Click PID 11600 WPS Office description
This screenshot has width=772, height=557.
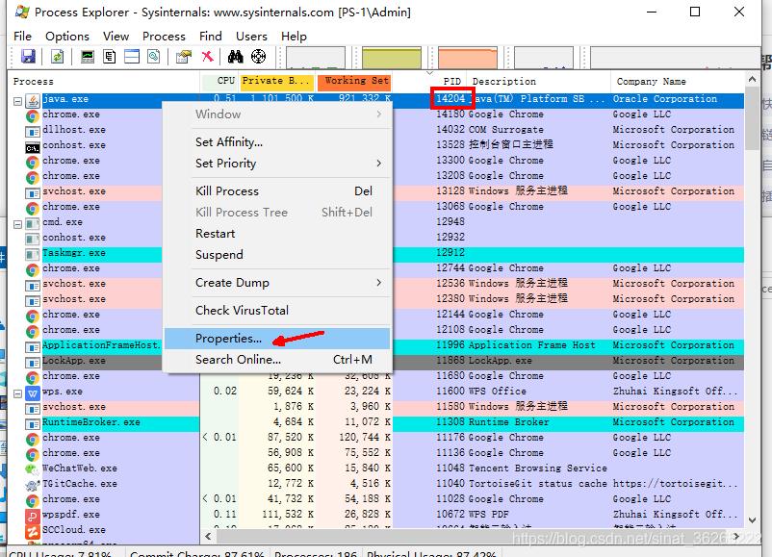tap(498, 392)
